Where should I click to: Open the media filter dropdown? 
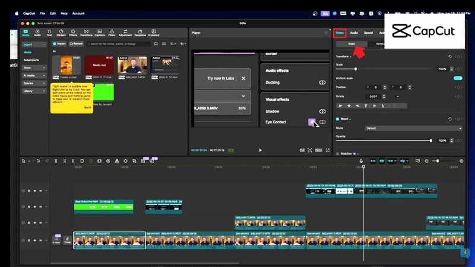pos(183,44)
